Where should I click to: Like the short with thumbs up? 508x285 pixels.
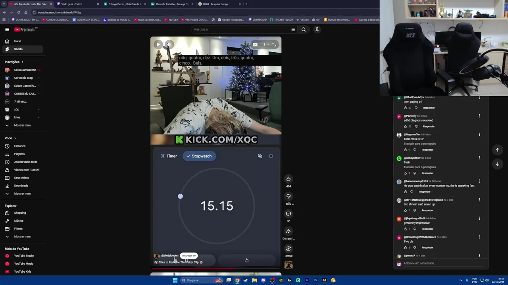tap(289, 179)
